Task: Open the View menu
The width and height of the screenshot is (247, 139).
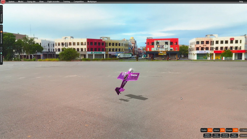Action: tap(41, 2)
